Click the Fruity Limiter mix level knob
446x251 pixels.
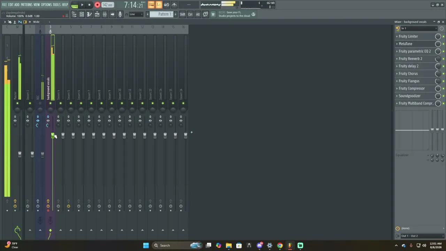pos(438,37)
